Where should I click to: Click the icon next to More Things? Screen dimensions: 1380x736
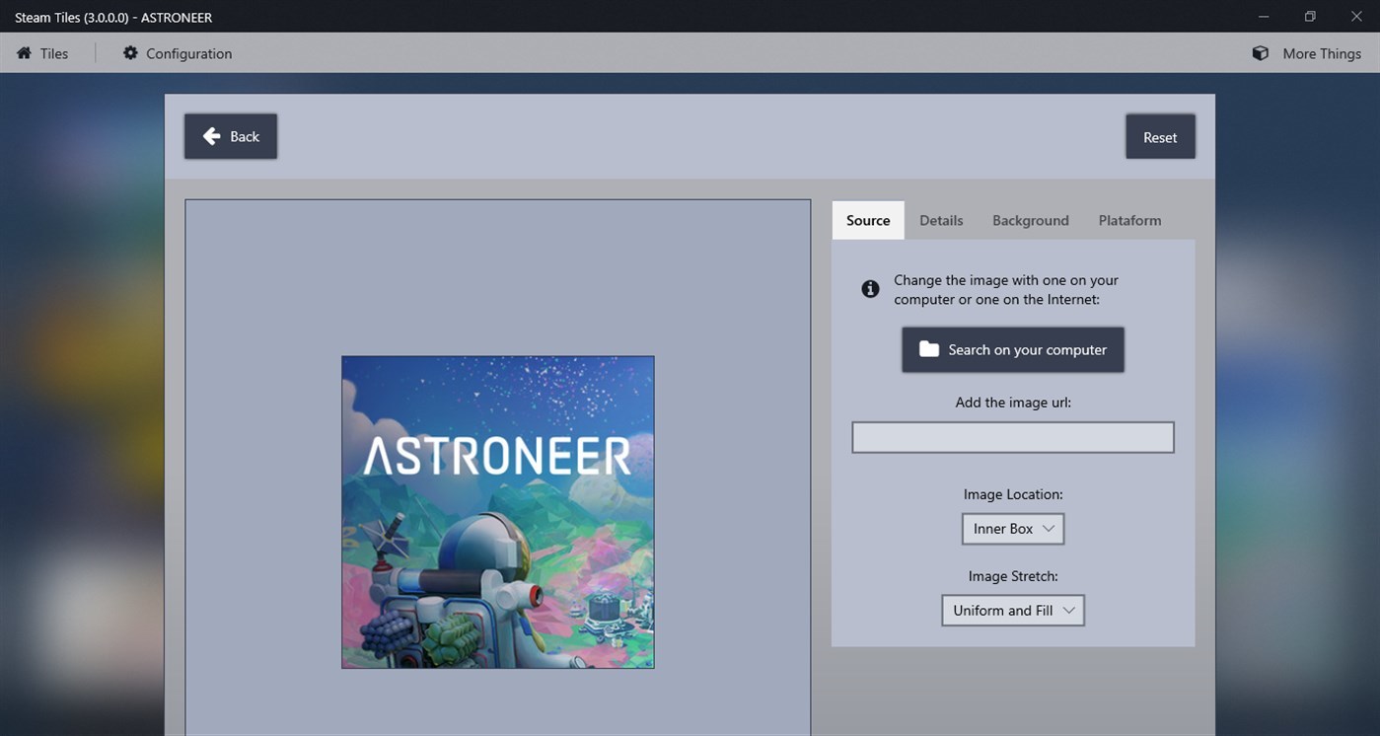pos(1260,53)
